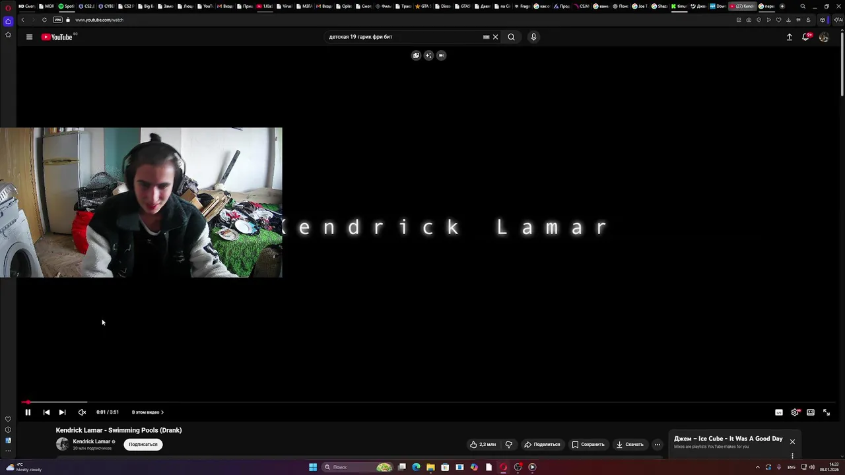Add the page to bookmarks with the heart icon
Viewport: 845px width, 475px height.
point(778,20)
